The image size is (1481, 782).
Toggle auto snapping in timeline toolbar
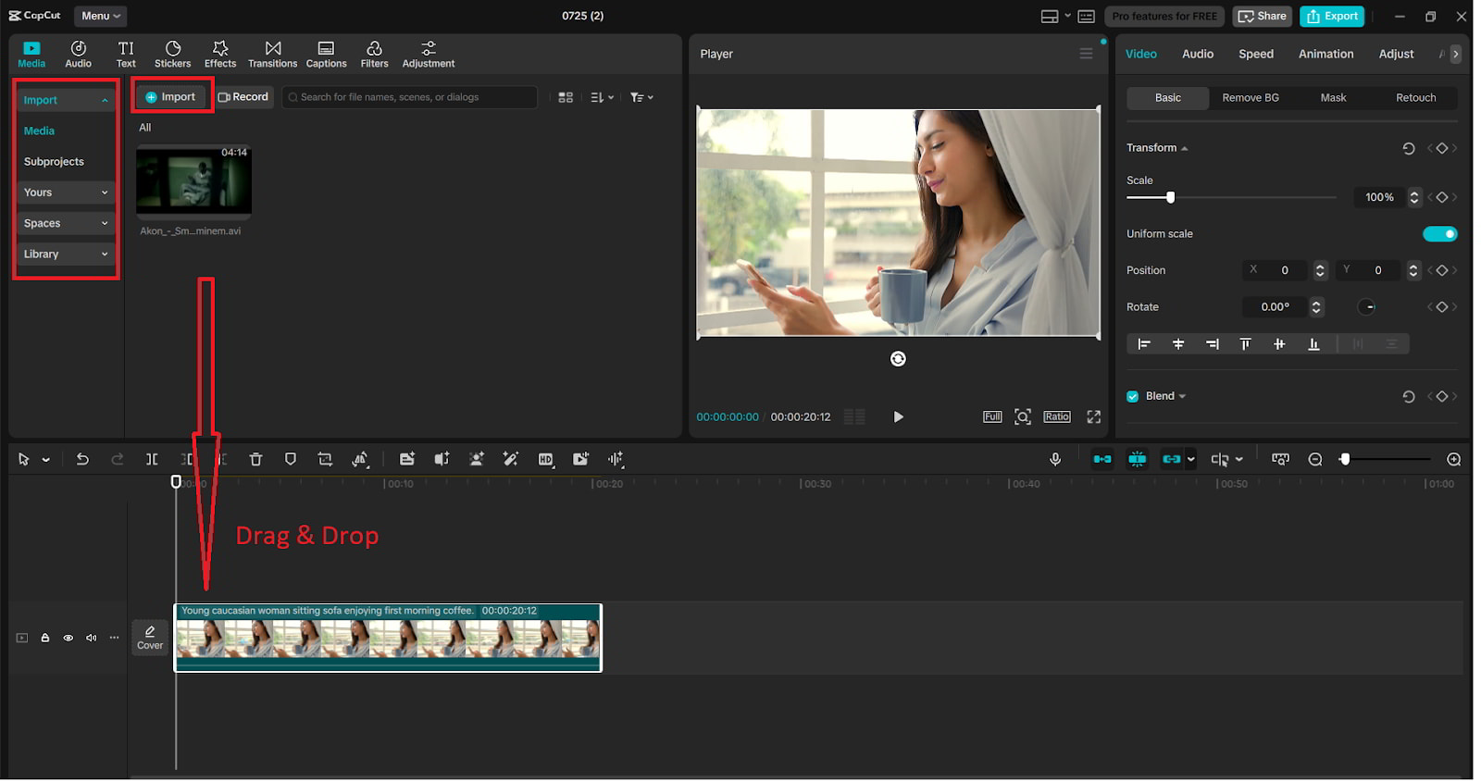click(x=1138, y=459)
